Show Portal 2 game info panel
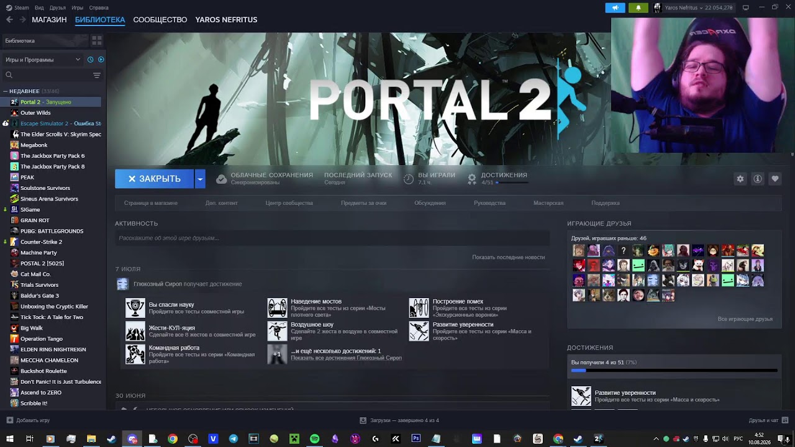 point(758,179)
